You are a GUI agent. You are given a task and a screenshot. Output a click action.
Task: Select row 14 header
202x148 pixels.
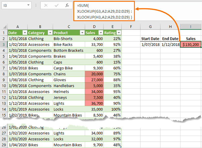(4, 109)
